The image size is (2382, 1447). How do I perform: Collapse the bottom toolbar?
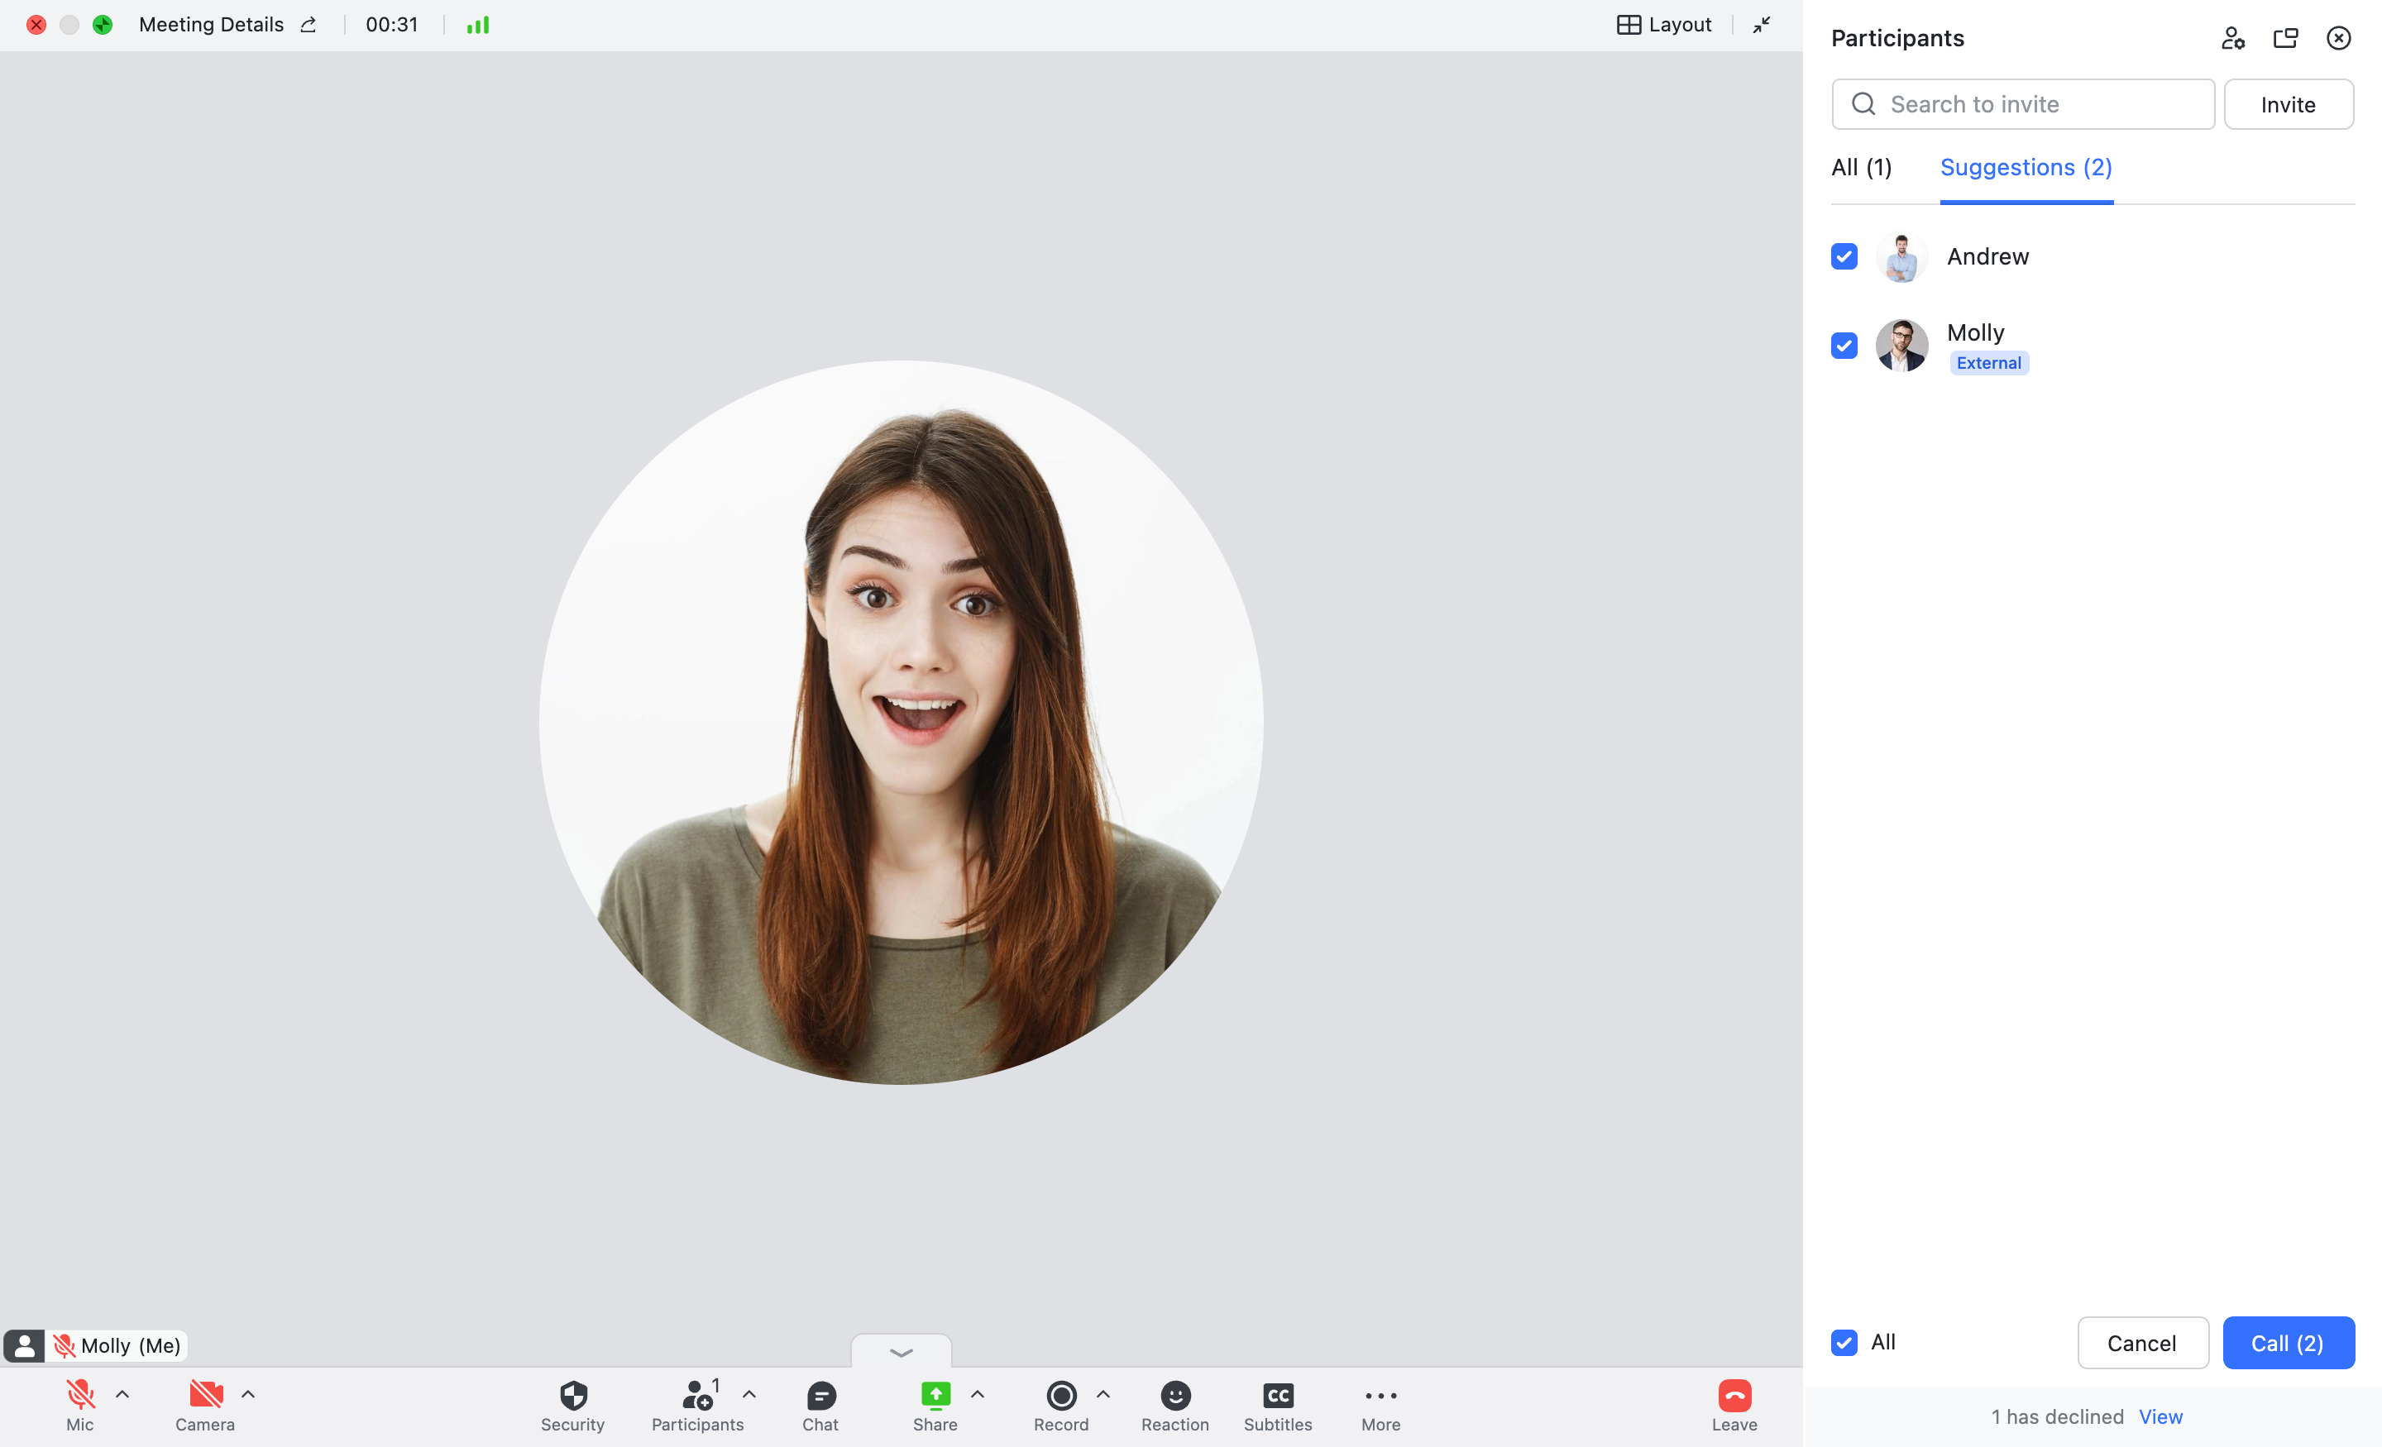(x=901, y=1352)
